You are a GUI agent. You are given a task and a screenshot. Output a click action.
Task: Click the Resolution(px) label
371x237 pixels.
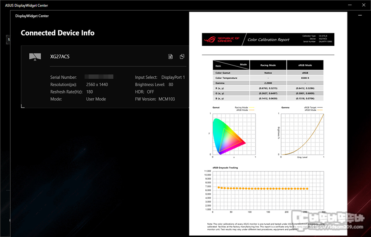point(63,84)
